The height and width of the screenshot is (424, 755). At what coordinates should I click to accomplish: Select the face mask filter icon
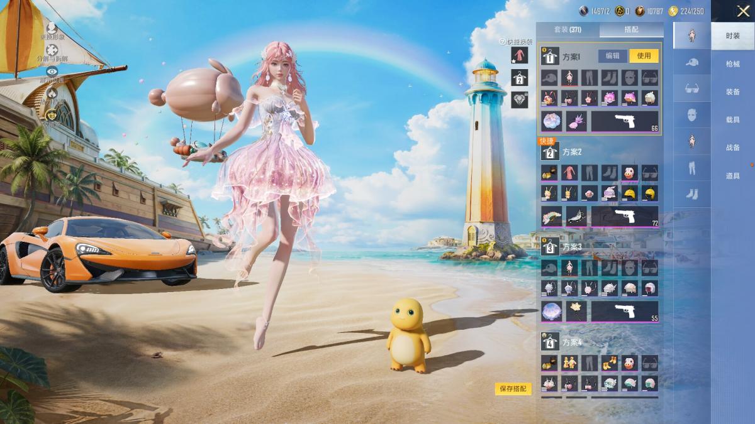[692, 115]
